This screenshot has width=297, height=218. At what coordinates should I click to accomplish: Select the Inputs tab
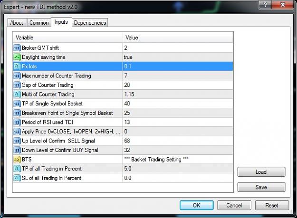tap(61, 22)
